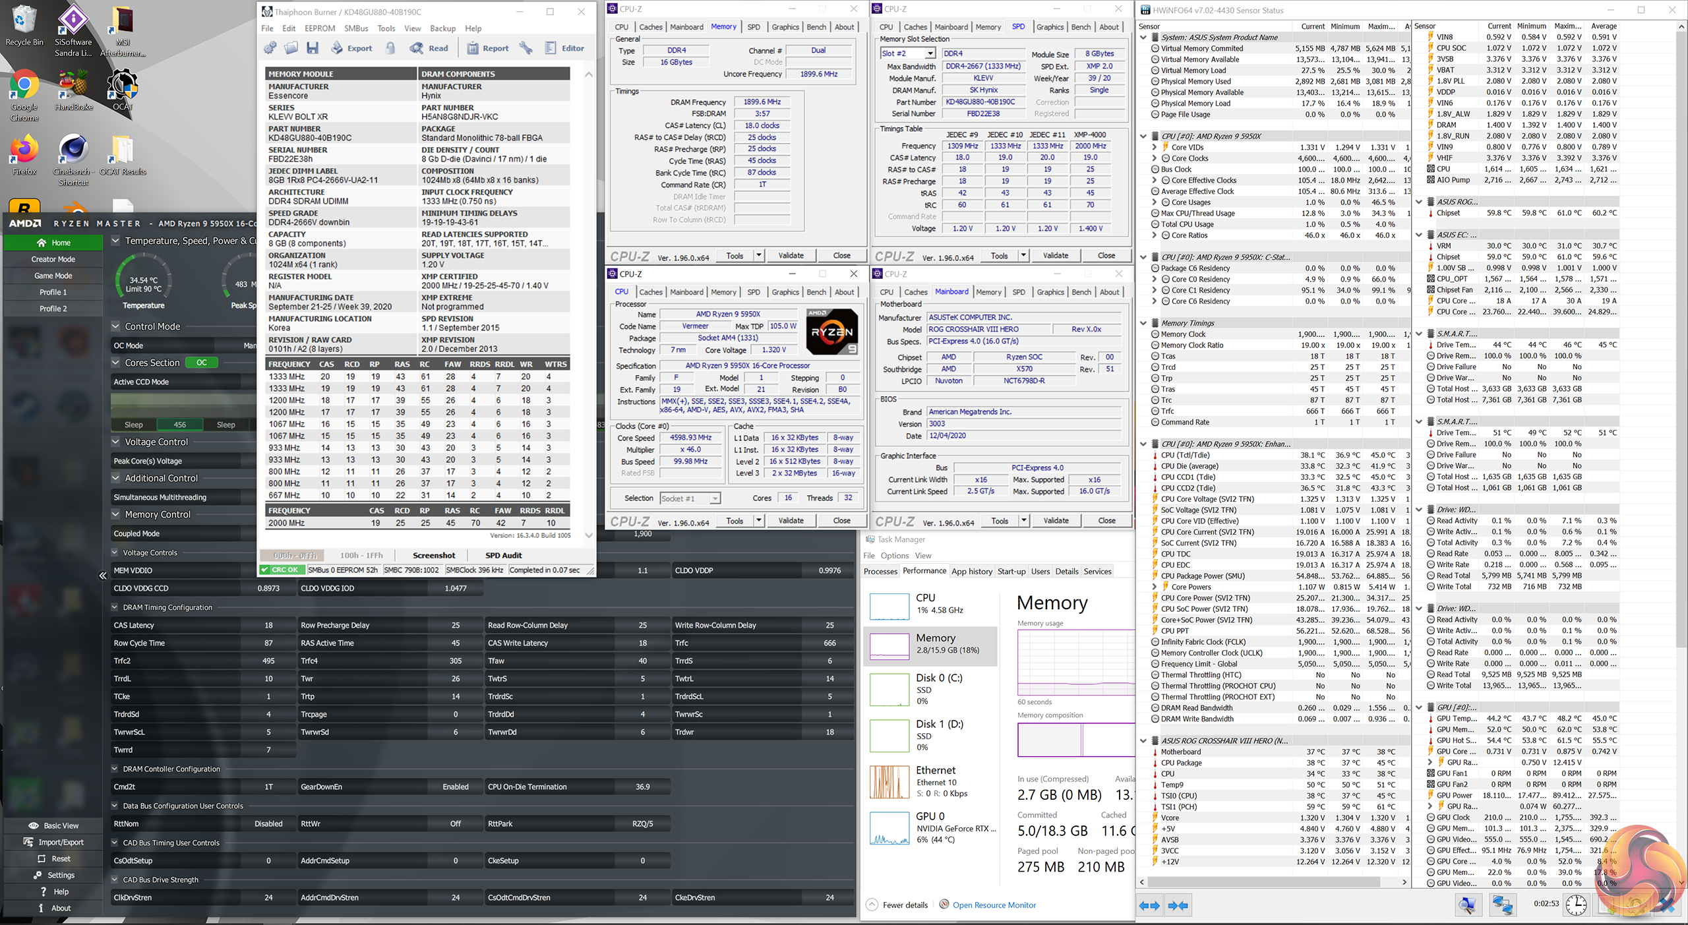The image size is (1688, 925).
Task: Click HWiNFO expand columns arrows icon
Action: tap(1149, 905)
